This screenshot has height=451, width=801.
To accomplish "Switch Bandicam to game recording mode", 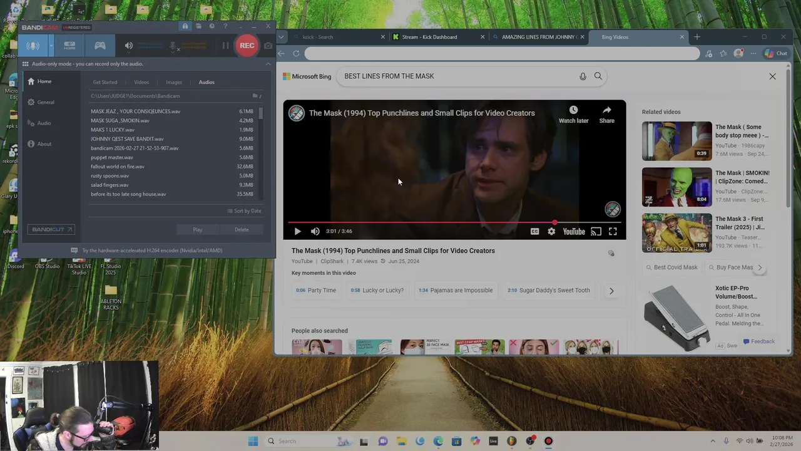I will [x=99, y=46].
